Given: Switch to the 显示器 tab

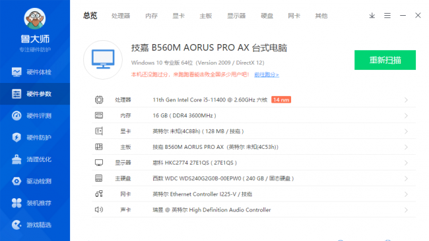Looking at the screenshot, I should click(x=236, y=16).
